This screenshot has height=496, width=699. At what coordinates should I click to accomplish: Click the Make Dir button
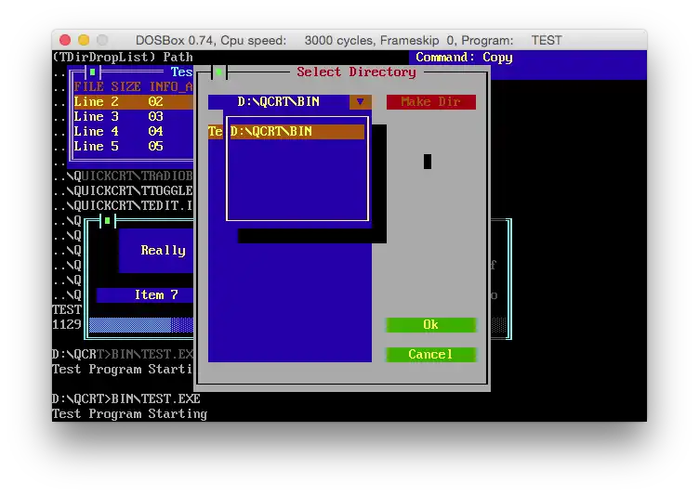tap(431, 101)
